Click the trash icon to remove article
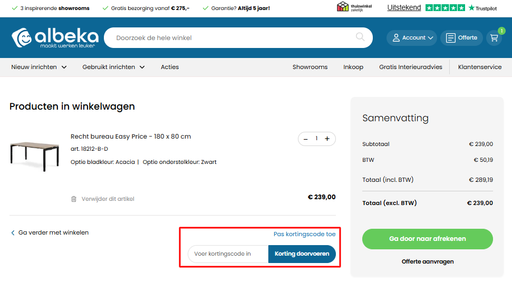Screen dimensions: 512x282 pos(74,199)
